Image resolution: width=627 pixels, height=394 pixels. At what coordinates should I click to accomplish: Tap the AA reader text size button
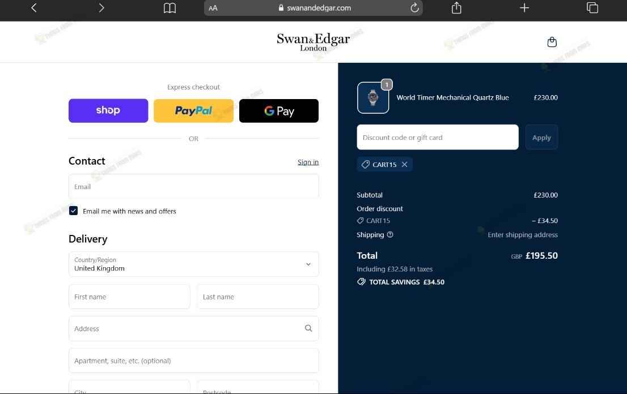click(213, 8)
